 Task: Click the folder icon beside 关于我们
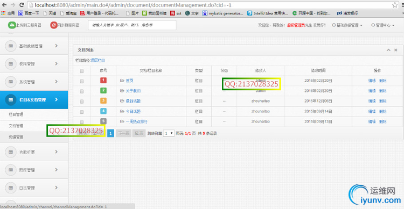coord(122,90)
